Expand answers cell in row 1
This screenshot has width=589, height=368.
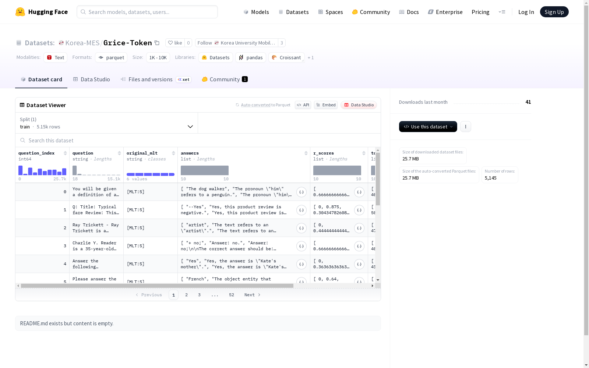click(301, 210)
